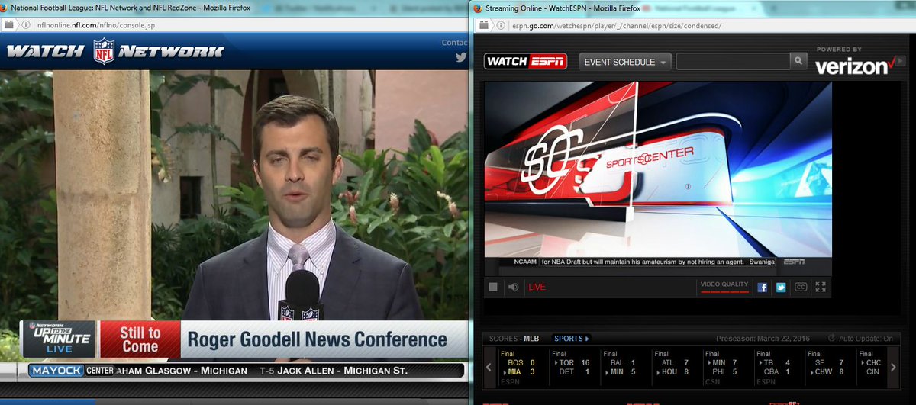Click the WatchESPN search field
Viewport: 916px width, 405px height.
click(x=733, y=62)
